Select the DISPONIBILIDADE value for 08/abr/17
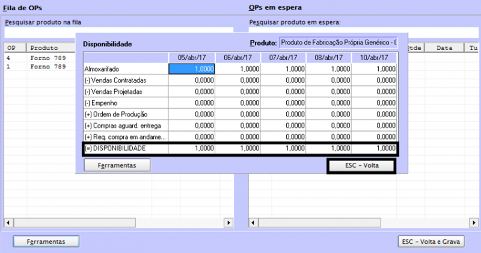 328,148
